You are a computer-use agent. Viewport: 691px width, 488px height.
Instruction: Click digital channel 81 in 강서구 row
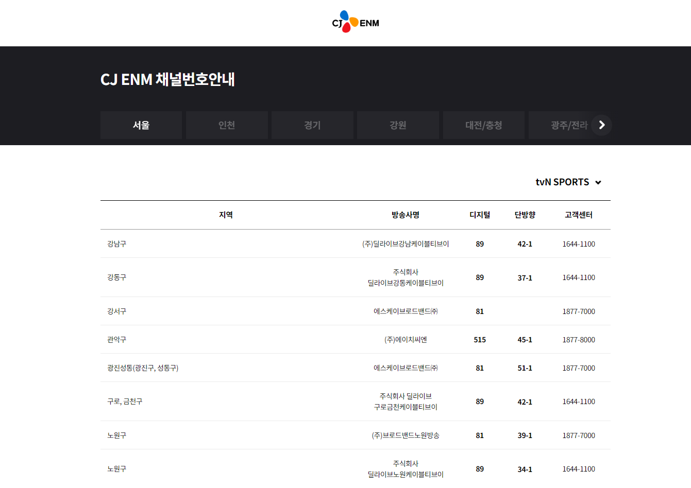pos(480,311)
